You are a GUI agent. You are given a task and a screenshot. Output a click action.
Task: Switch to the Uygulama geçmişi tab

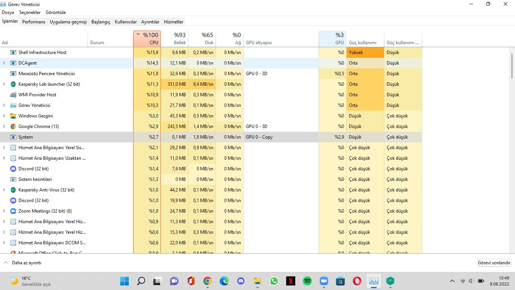[68, 22]
